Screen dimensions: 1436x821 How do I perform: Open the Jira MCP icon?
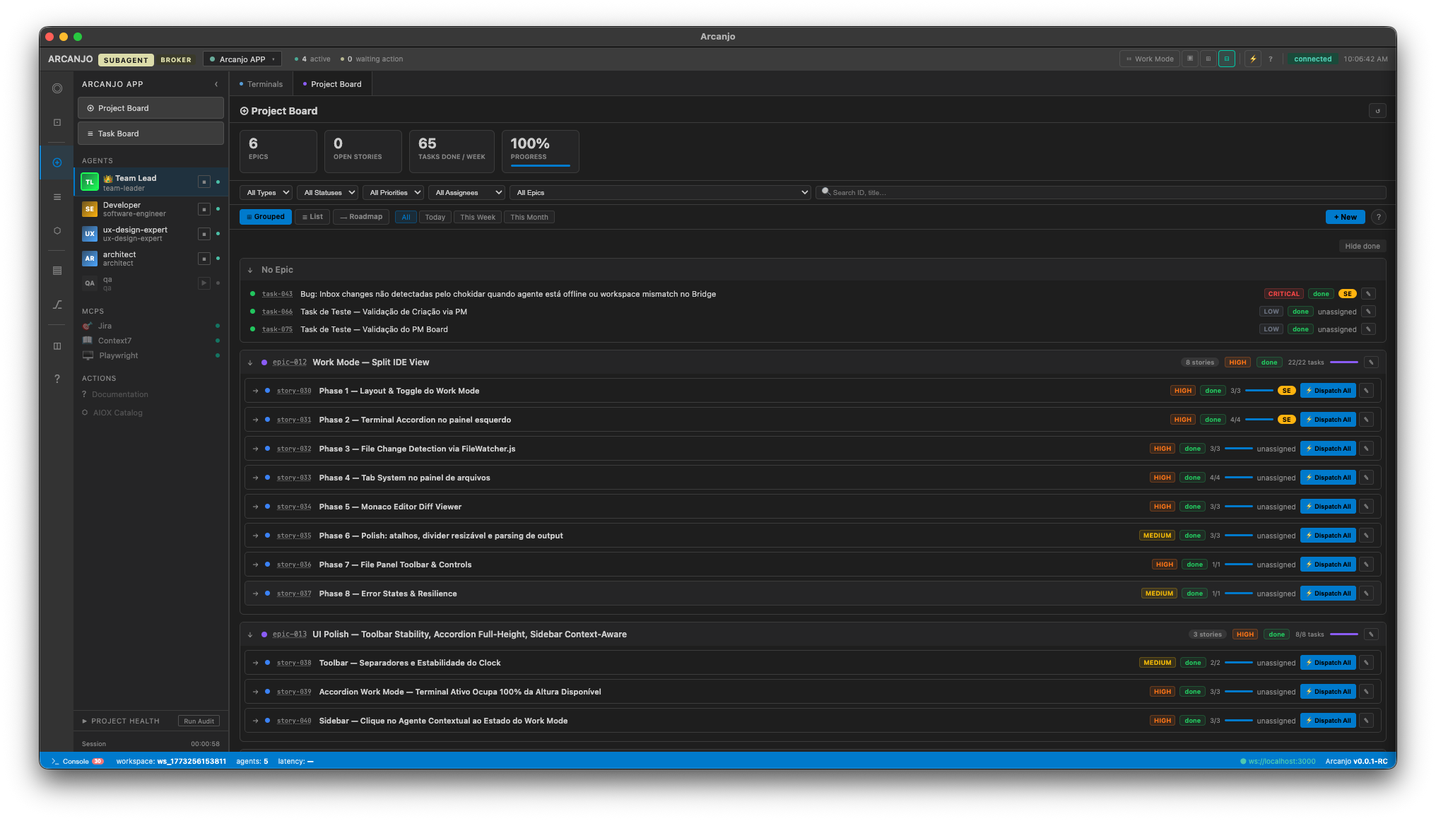point(88,326)
